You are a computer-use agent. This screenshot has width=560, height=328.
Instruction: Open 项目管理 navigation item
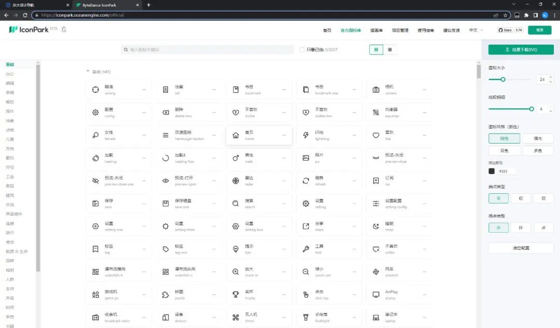tap(400, 31)
